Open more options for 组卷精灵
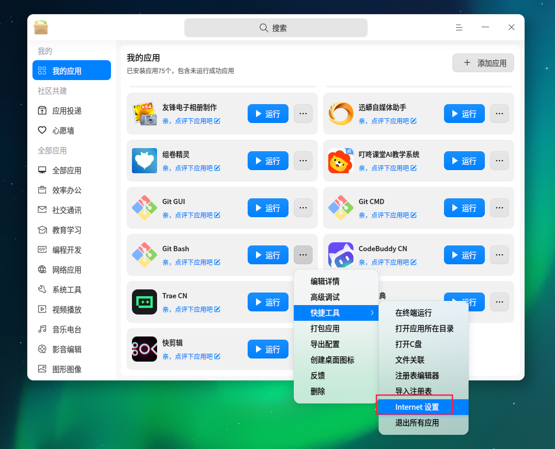 click(x=303, y=161)
